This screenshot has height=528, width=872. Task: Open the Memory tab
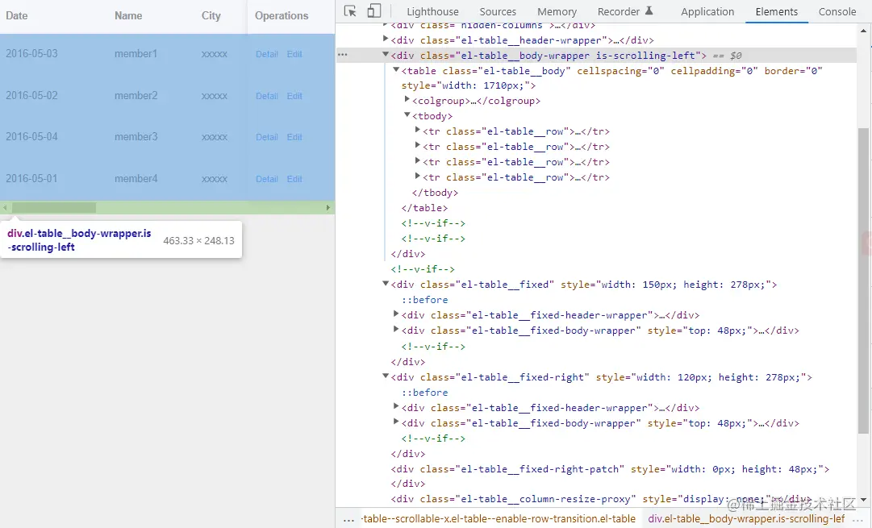coord(557,11)
